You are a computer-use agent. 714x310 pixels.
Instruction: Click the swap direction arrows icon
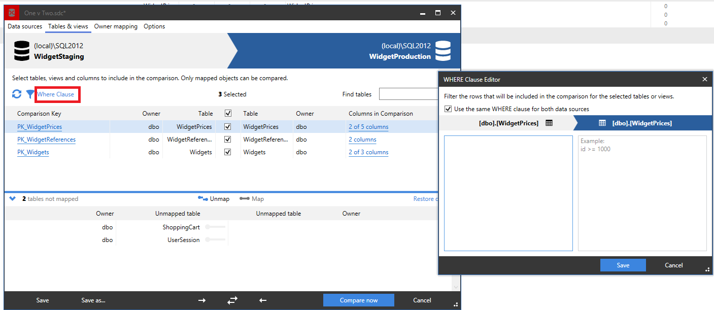232,300
